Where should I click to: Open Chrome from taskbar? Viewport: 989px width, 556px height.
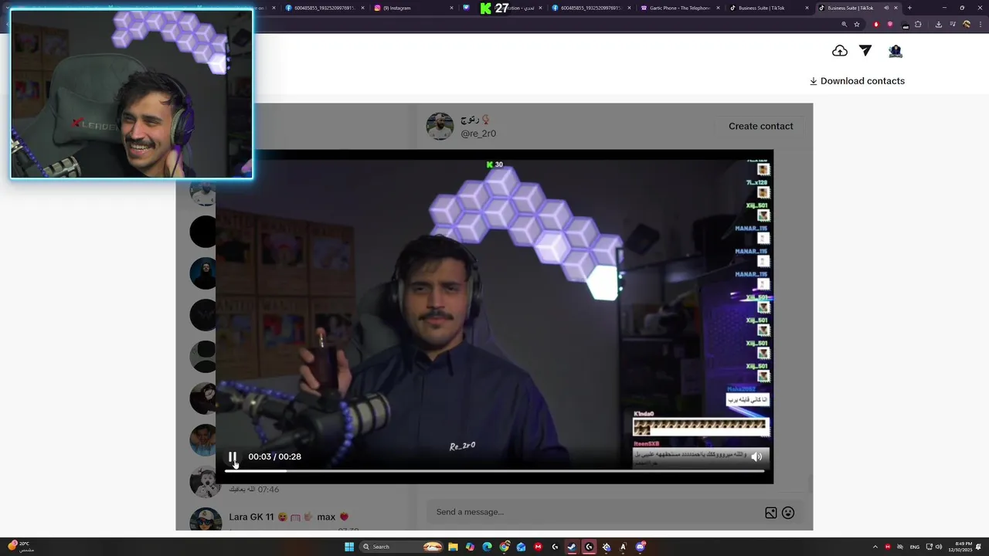point(505,547)
